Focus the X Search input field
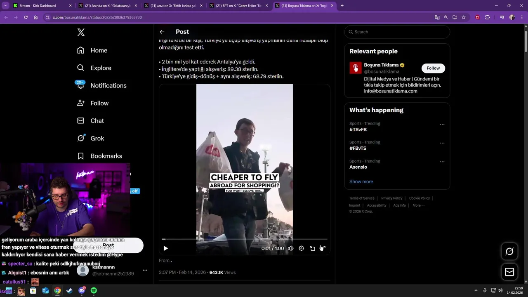This screenshot has width=528, height=297. point(397,32)
